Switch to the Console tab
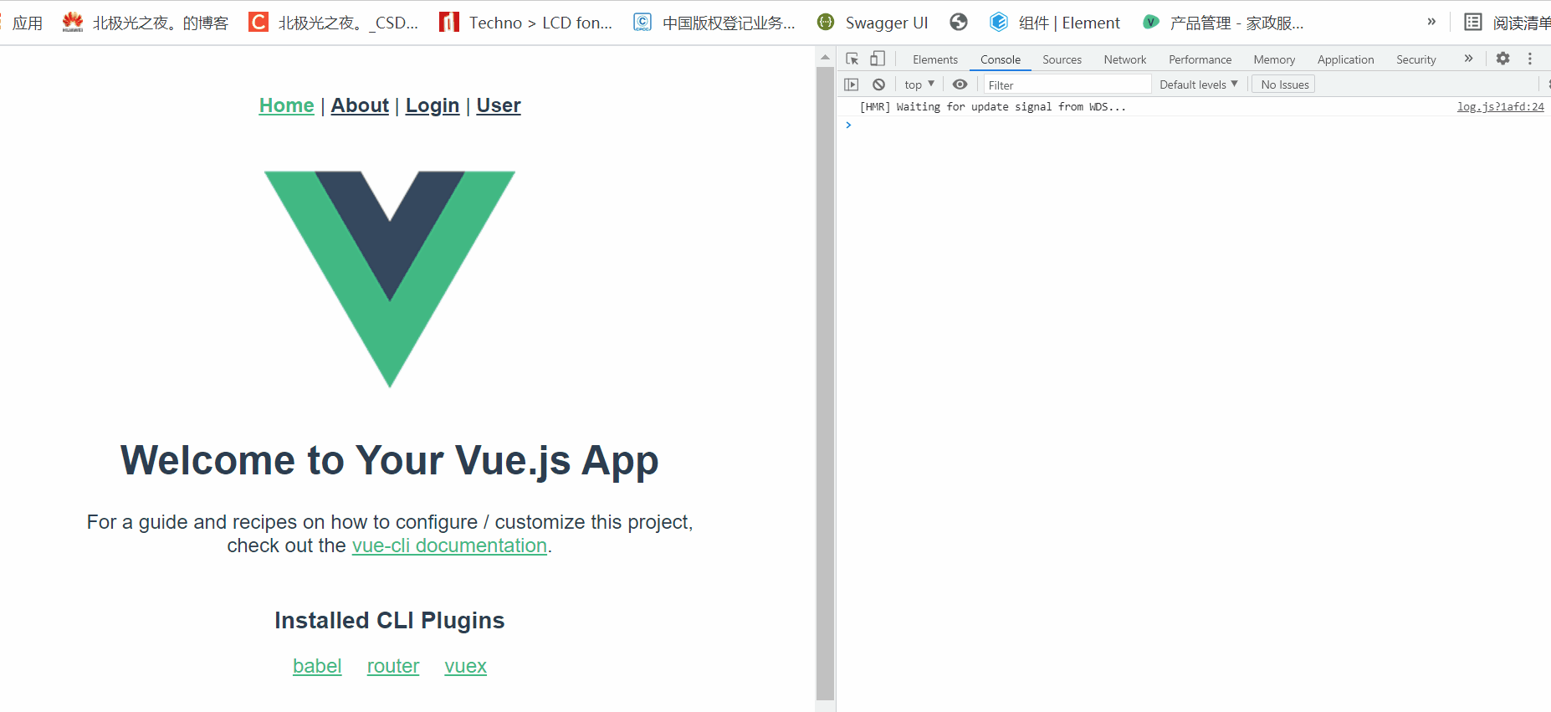The width and height of the screenshot is (1551, 712). tap(1001, 59)
